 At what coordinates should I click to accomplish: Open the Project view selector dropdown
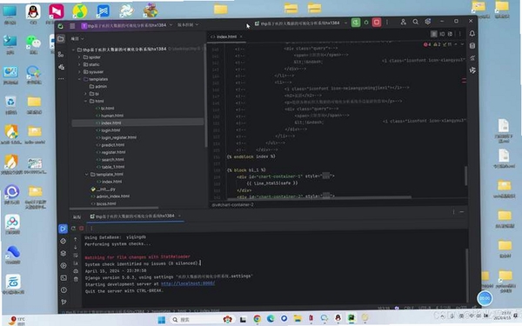[x=77, y=38]
